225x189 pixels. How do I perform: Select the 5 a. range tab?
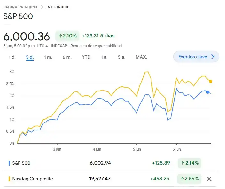click(122, 57)
